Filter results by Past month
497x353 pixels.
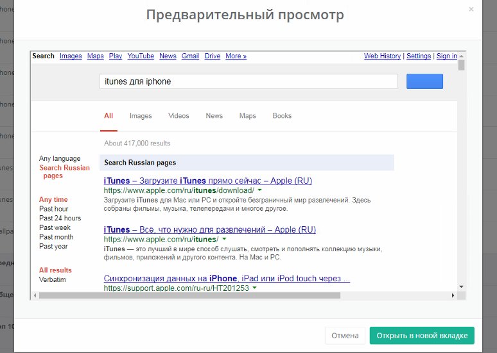tap(57, 237)
